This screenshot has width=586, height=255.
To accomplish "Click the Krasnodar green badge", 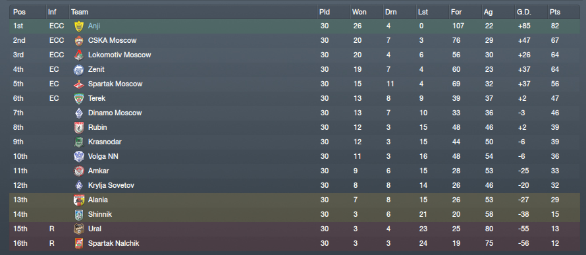I will [x=79, y=142].
